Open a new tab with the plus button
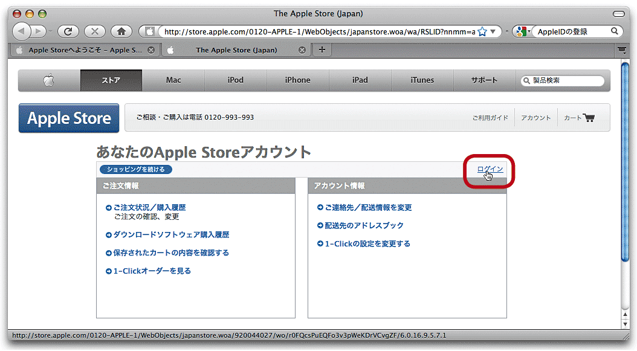Screen dimensions: 637x351 click(x=322, y=50)
